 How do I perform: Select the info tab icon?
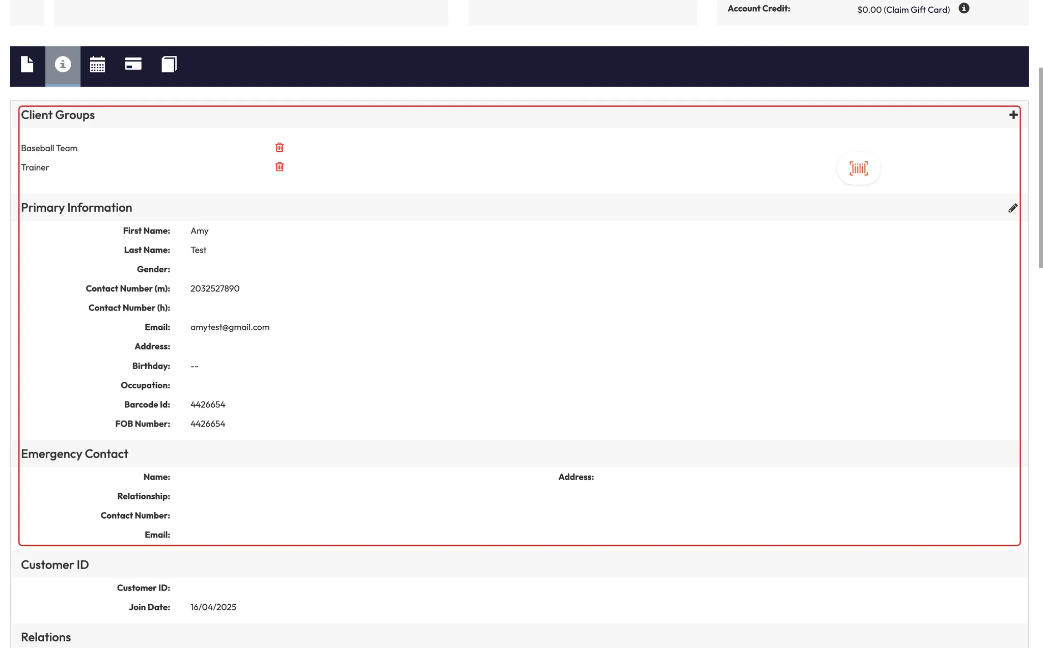tap(63, 65)
